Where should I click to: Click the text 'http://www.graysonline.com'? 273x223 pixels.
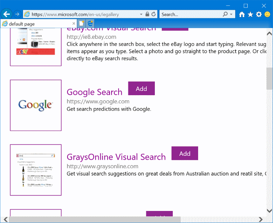(x=103, y=166)
